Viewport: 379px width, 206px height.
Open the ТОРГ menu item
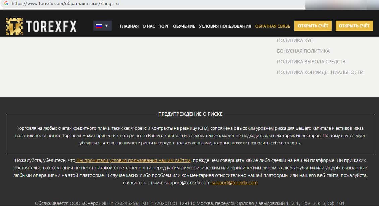(164, 26)
